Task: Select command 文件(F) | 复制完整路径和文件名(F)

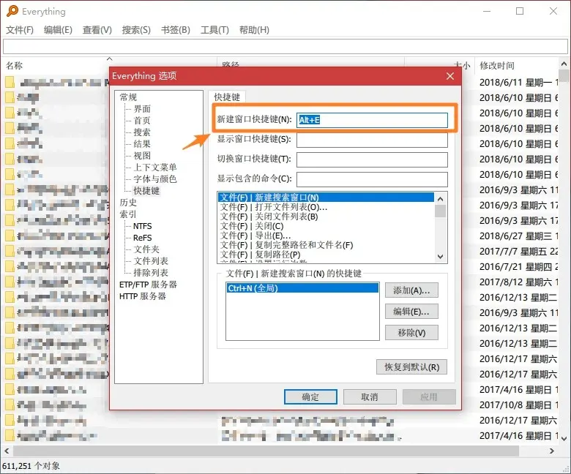Action: click(x=326, y=245)
